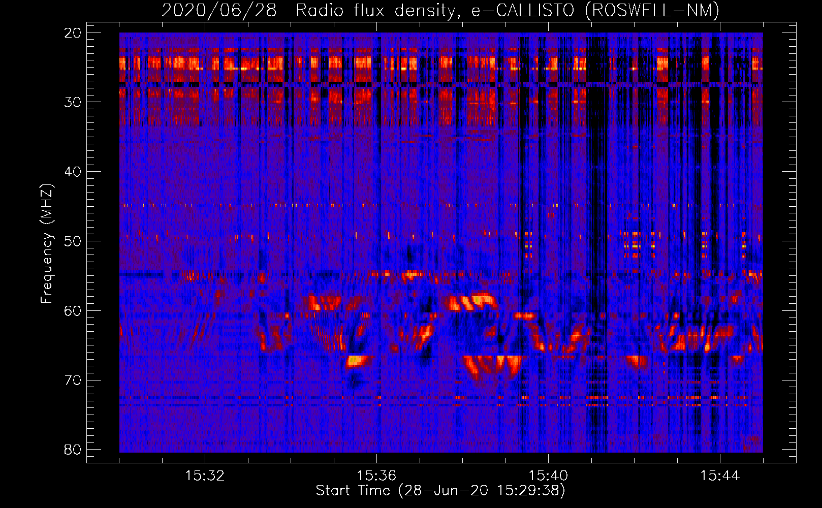Click the 15:36 time tick label
The image size is (822, 508).
(376, 476)
